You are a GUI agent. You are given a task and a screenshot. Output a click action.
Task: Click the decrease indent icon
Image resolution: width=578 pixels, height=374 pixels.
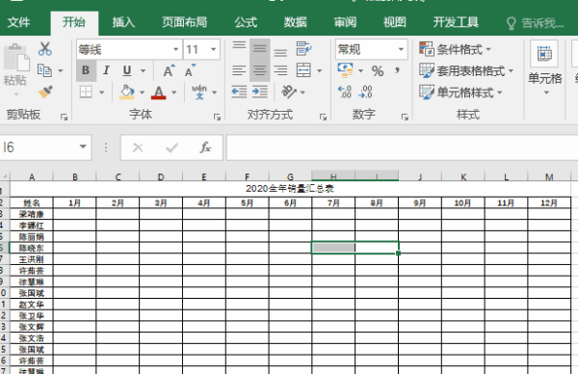(x=239, y=92)
